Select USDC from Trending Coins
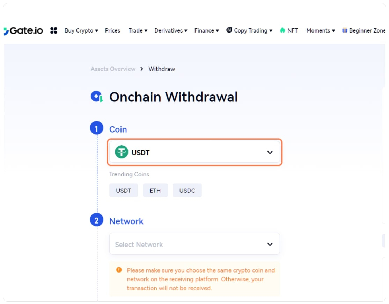This screenshot has height=304, width=389. pyautogui.click(x=187, y=190)
